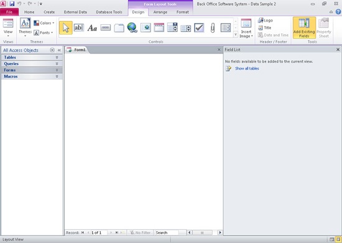This screenshot has height=243, width=342.
Task: Open the File tab
Action: coord(9,12)
